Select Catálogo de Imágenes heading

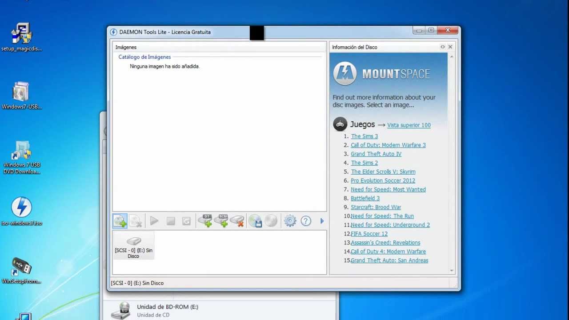pyautogui.click(x=144, y=57)
